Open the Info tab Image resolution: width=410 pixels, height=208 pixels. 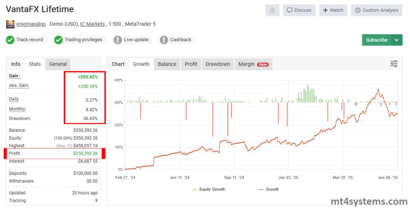(x=16, y=64)
